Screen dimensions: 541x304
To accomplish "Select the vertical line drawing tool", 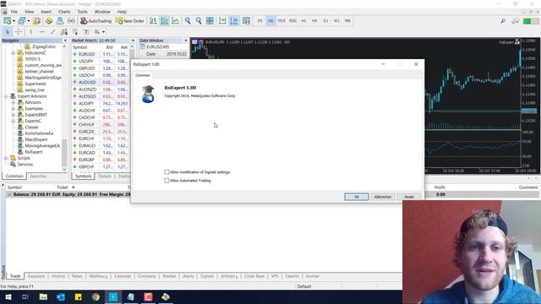I will tap(30, 32).
